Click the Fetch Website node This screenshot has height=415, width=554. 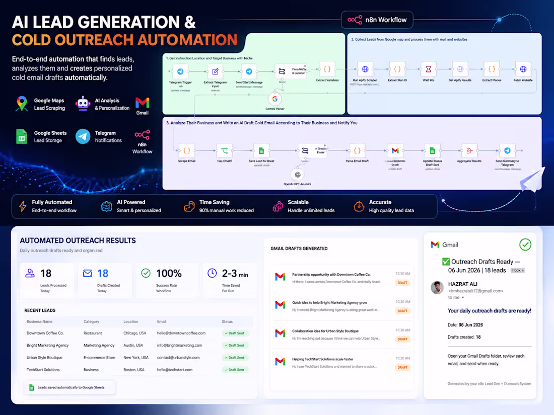point(523,69)
